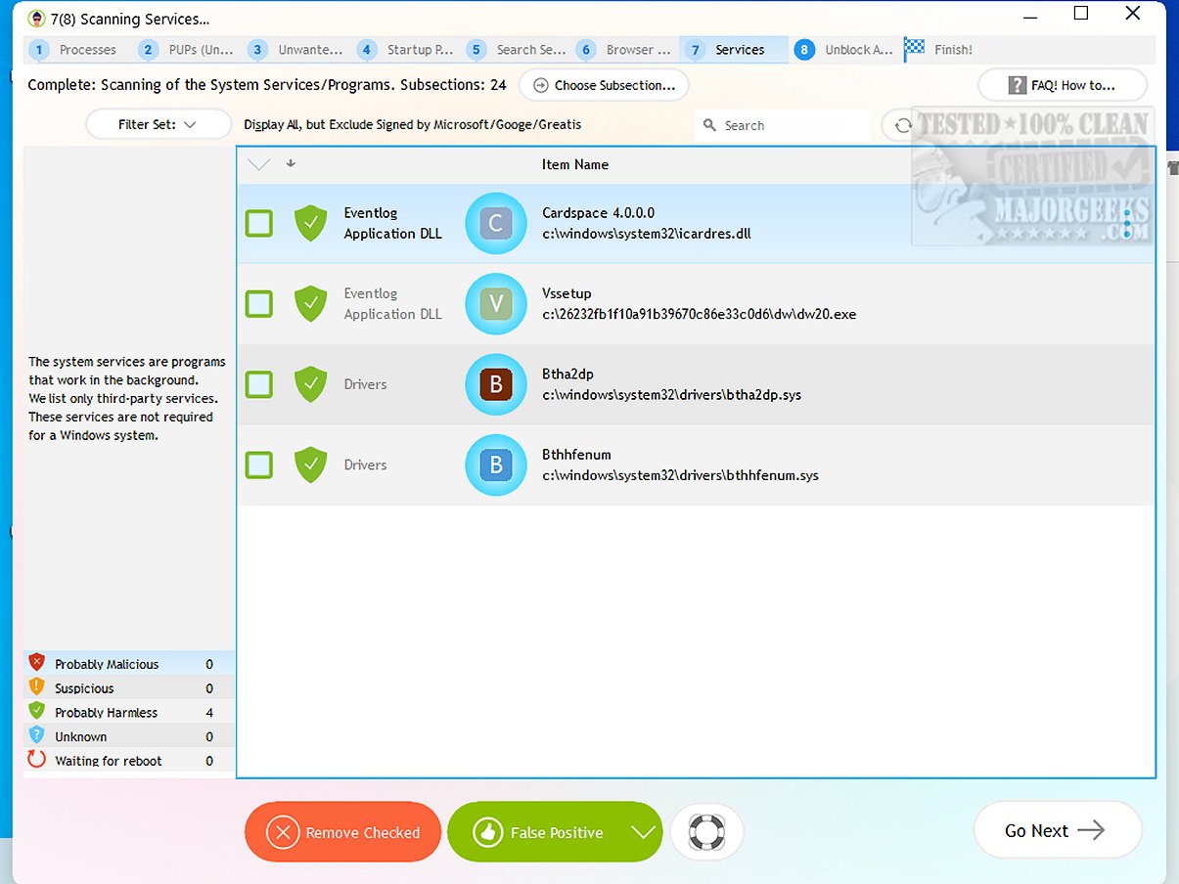This screenshot has height=884, width=1179.
Task: Check the box for Cardspace 4.0.0.0
Action: [258, 223]
